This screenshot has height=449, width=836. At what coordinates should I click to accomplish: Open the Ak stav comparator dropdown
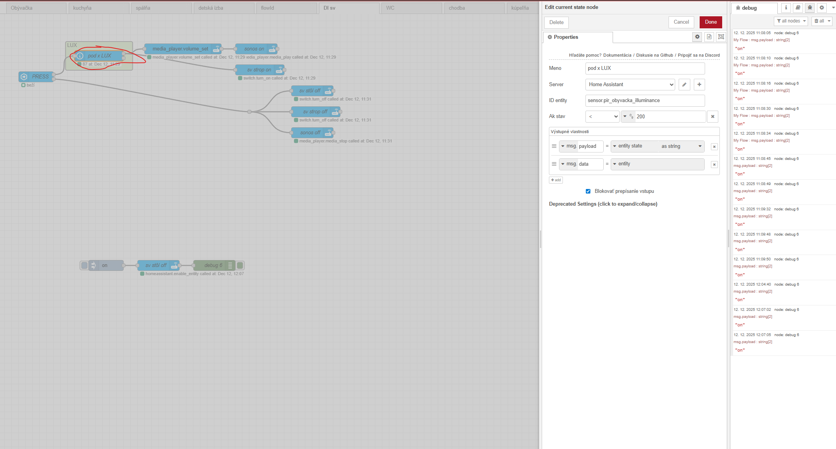(x=602, y=116)
